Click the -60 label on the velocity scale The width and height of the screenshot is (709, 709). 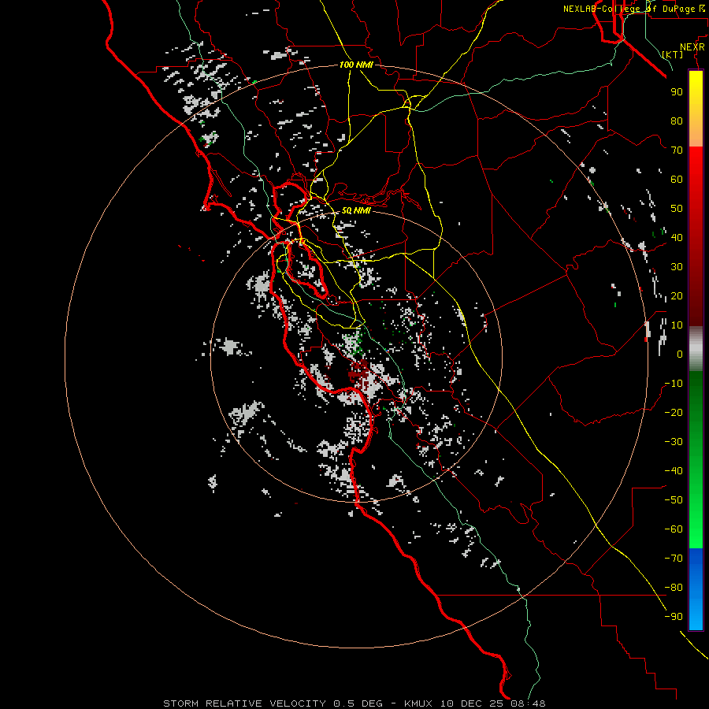tap(674, 529)
